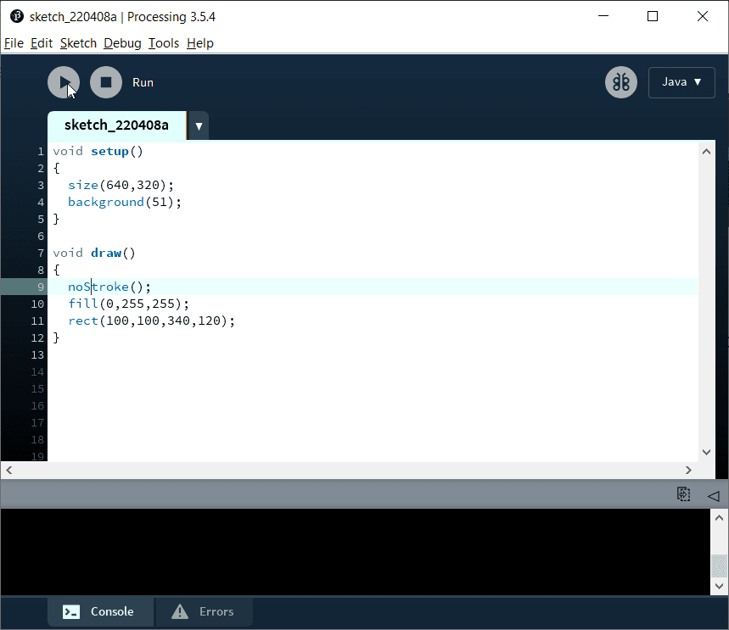
Task: Click editor vertical scrollbar up arrow
Action: (x=706, y=152)
